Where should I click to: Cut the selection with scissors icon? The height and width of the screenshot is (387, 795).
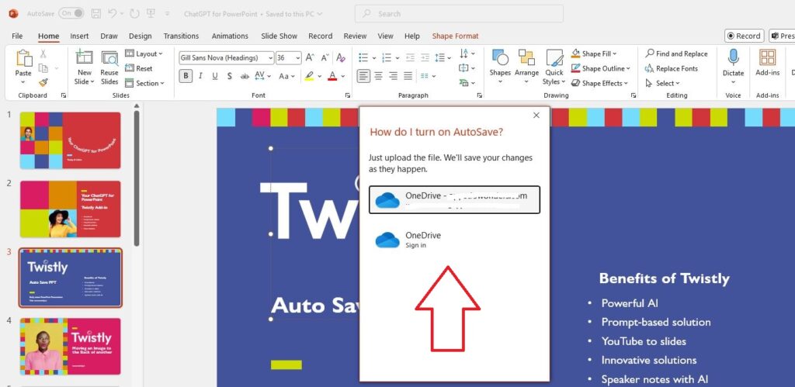point(43,54)
